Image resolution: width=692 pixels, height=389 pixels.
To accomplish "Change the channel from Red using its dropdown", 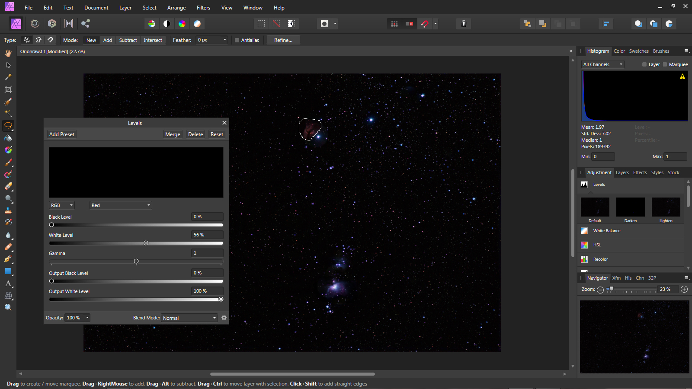I will point(120,205).
